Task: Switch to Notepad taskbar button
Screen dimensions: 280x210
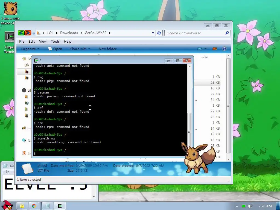Action: [48, 206]
